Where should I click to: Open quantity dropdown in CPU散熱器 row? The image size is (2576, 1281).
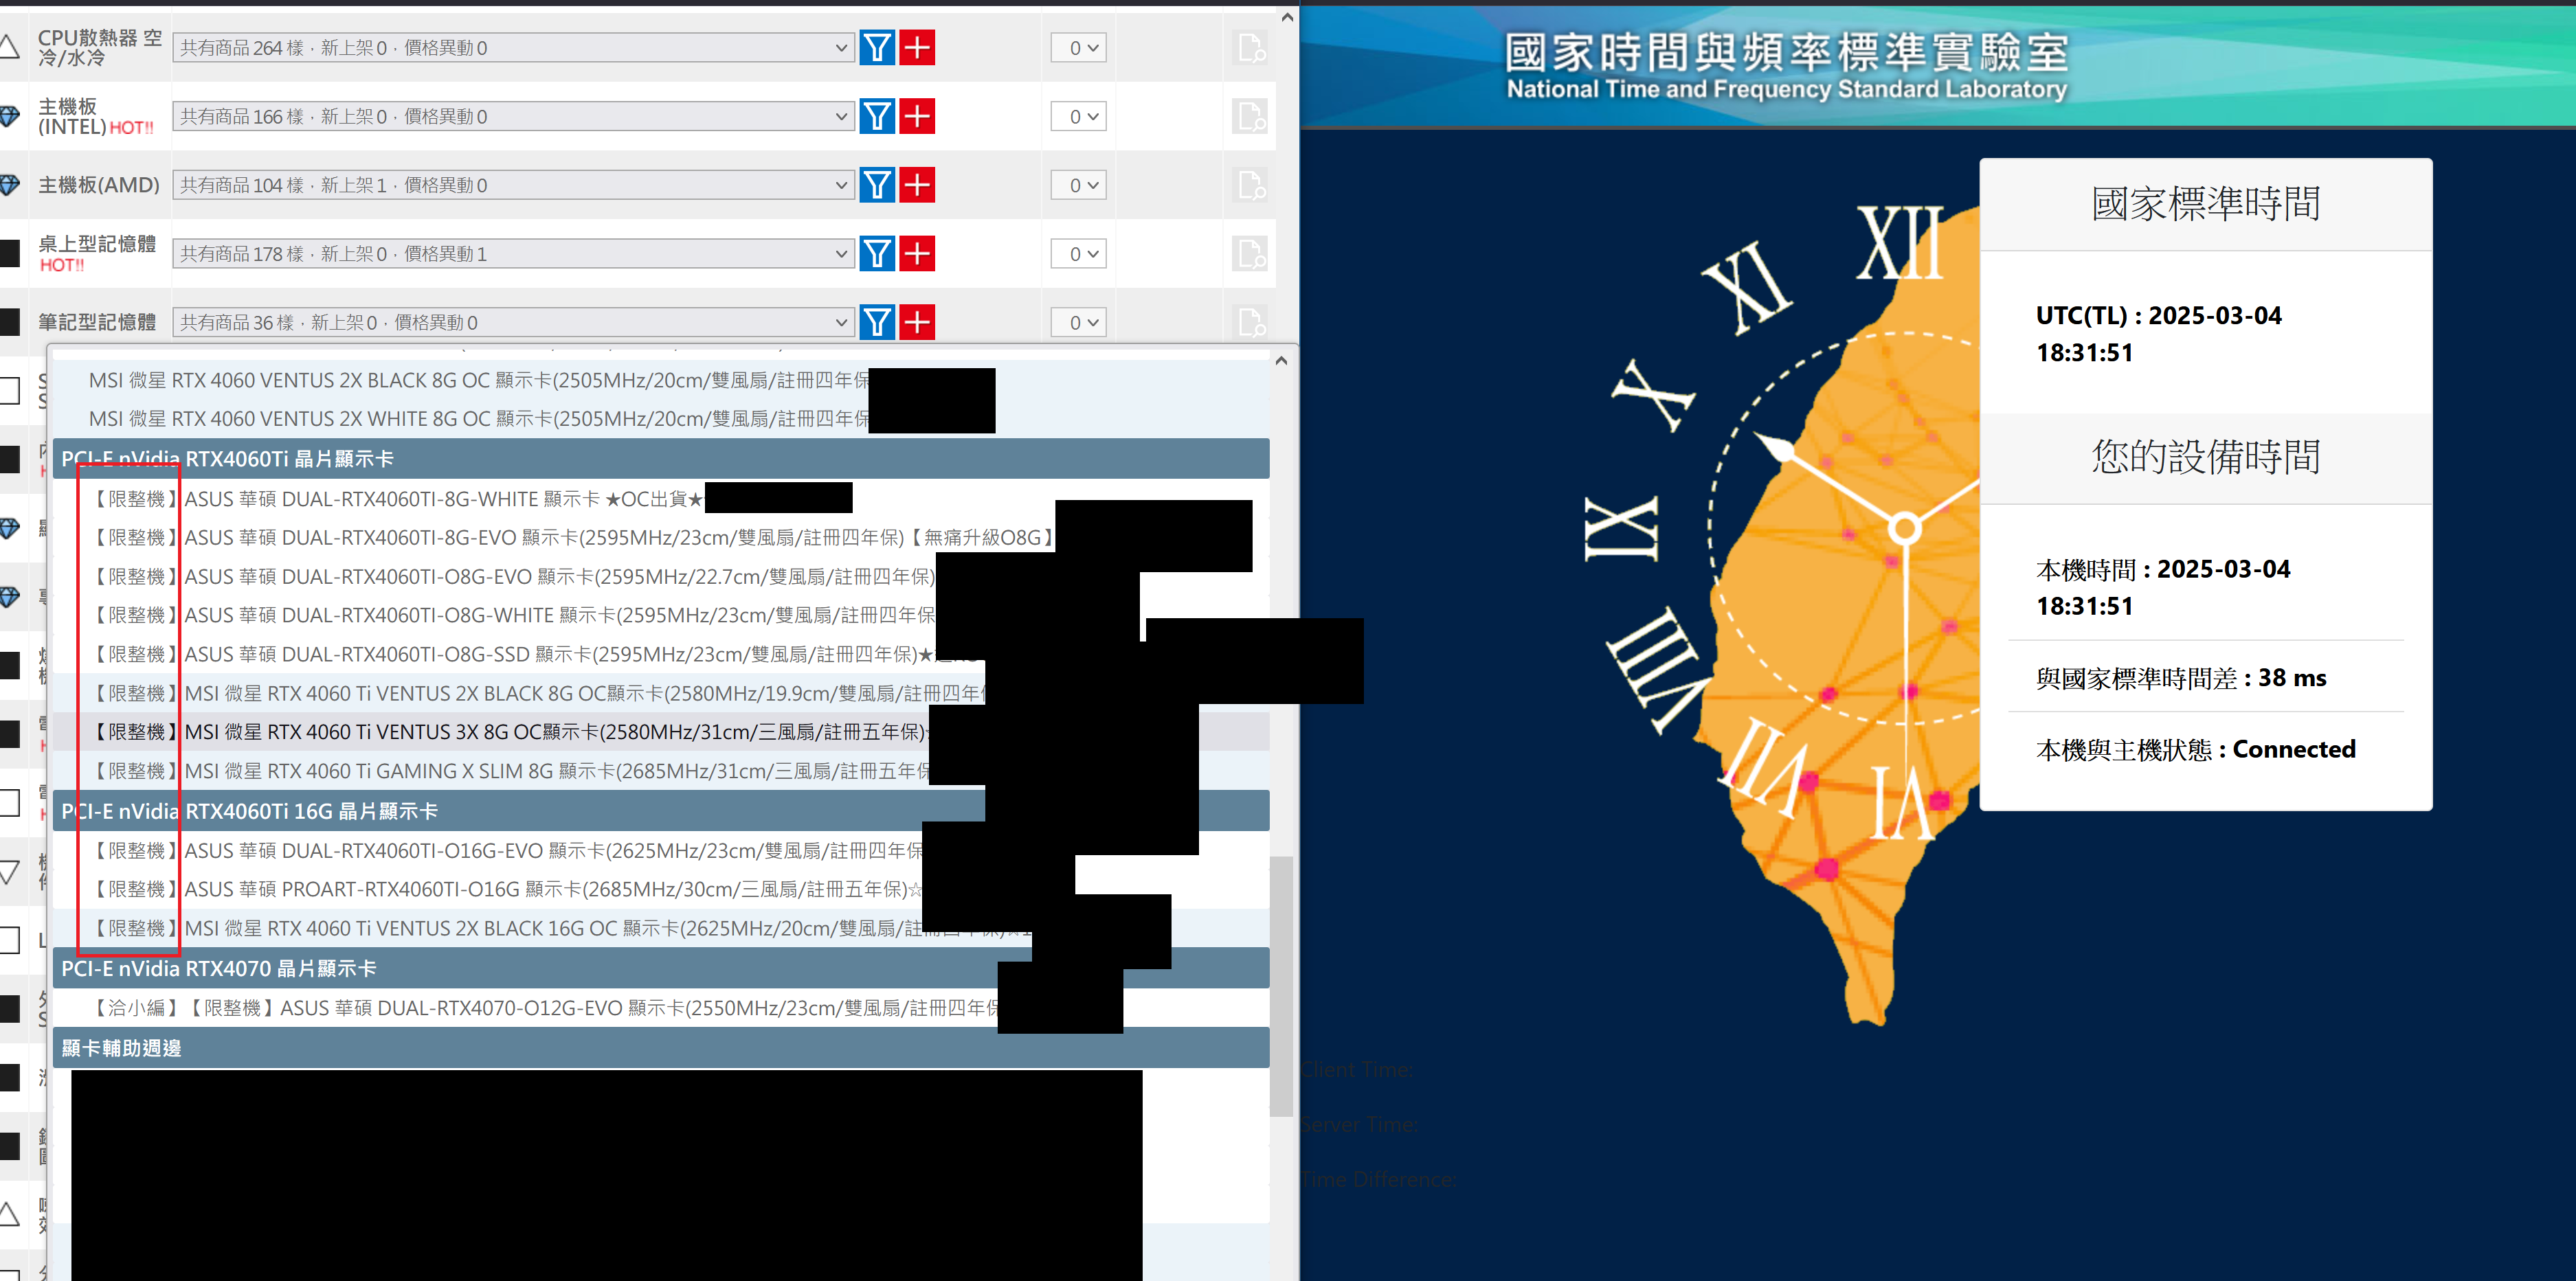pos(1078,47)
